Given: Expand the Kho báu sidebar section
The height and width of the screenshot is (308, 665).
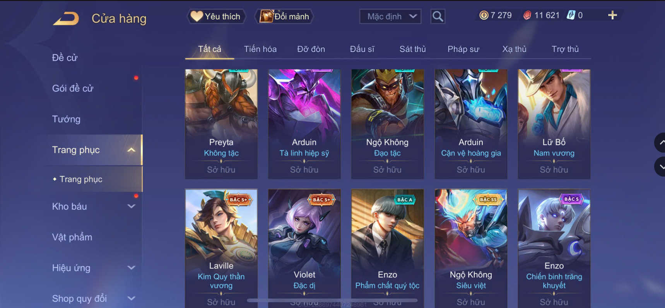Looking at the screenshot, I should tap(131, 206).
